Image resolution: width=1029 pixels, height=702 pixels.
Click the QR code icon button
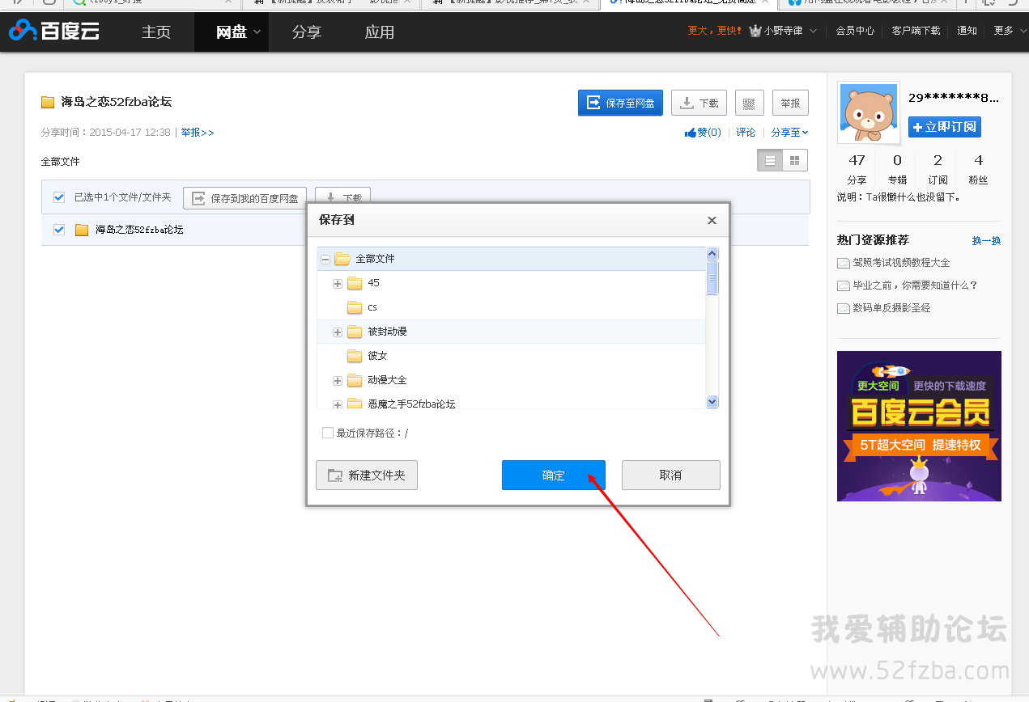click(749, 103)
